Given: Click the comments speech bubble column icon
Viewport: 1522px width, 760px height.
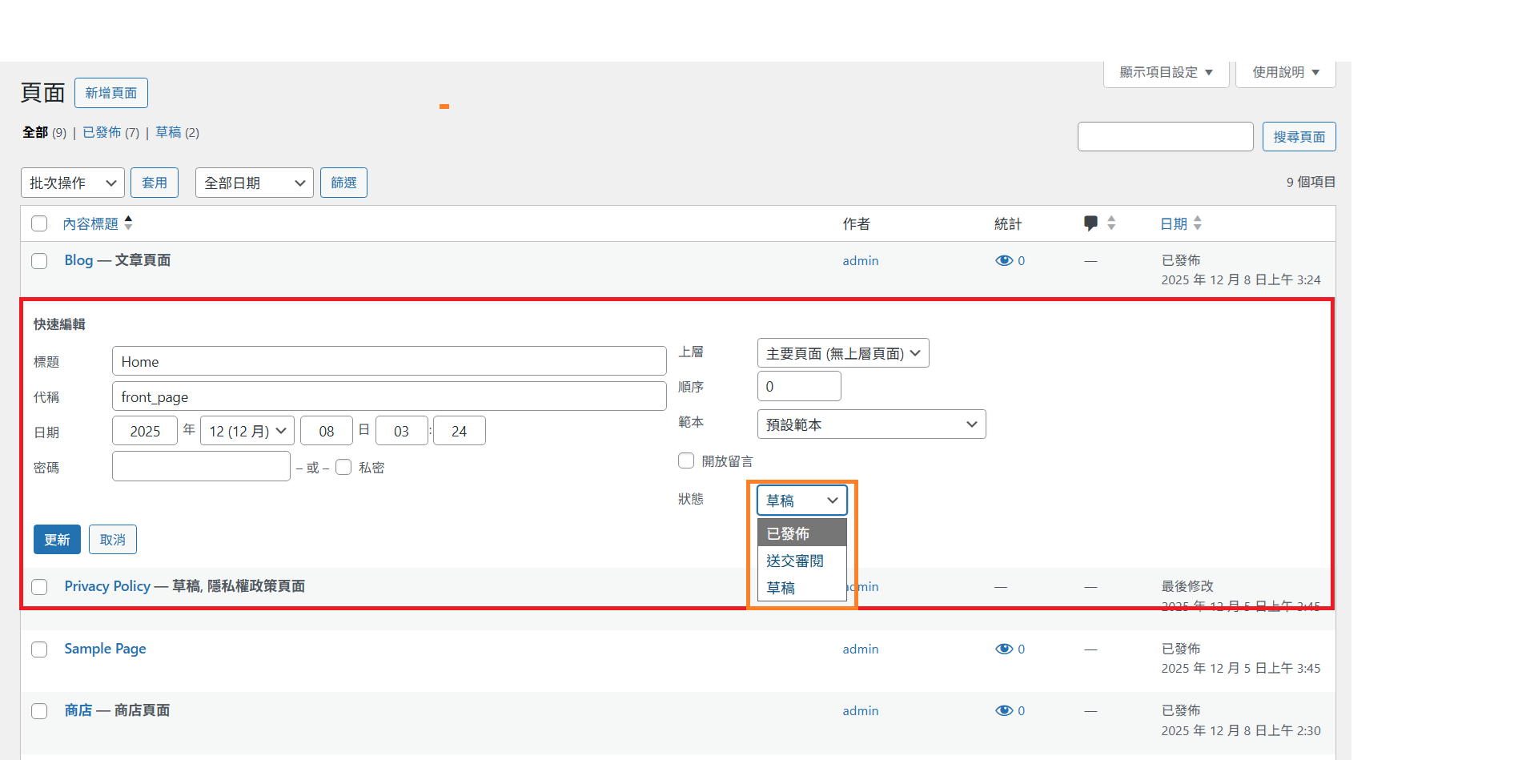Looking at the screenshot, I should 1090,223.
